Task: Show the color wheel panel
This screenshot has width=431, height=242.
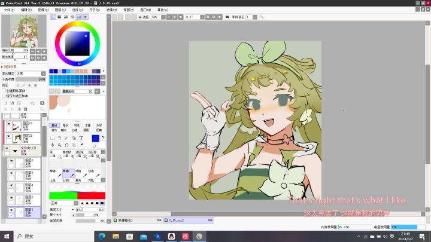Action: pyautogui.click(x=53, y=17)
